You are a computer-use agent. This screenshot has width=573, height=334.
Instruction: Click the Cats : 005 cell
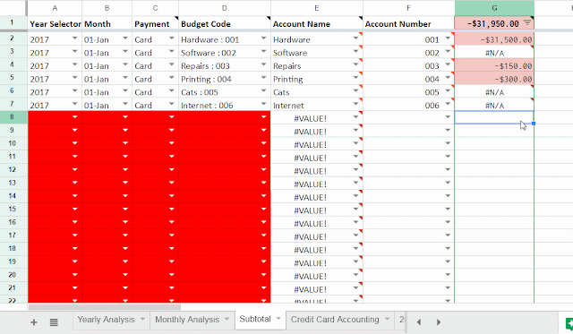coord(225,92)
